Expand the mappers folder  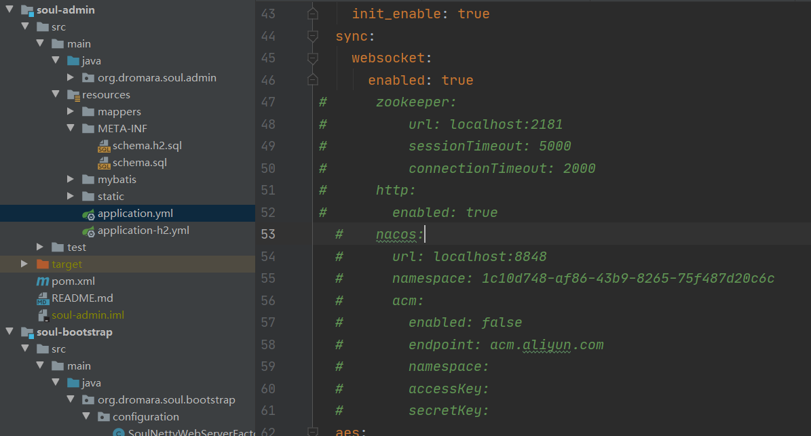coord(71,111)
